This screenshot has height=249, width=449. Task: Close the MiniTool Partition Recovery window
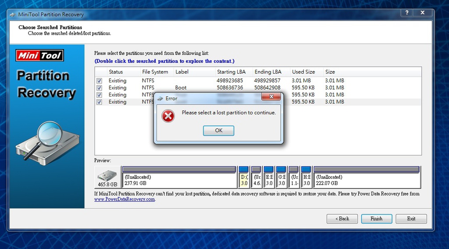(x=423, y=13)
